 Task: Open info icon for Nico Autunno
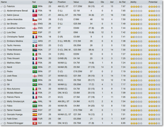click(5, 89)
